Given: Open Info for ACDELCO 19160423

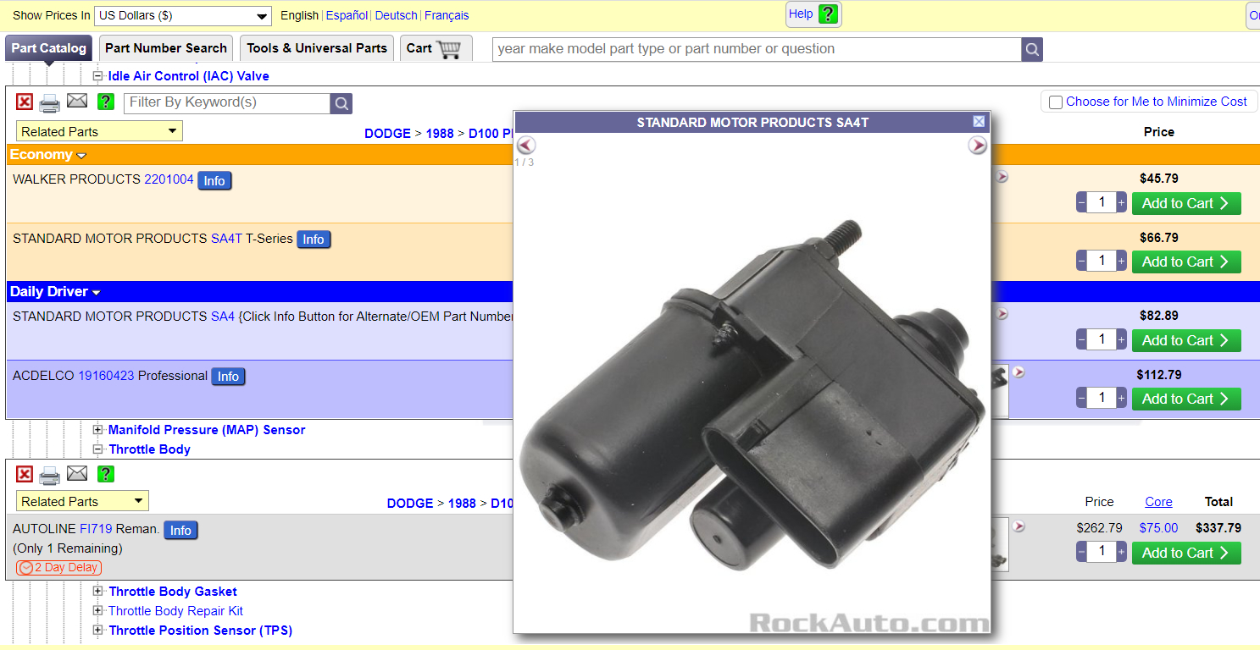Looking at the screenshot, I should click(x=228, y=377).
